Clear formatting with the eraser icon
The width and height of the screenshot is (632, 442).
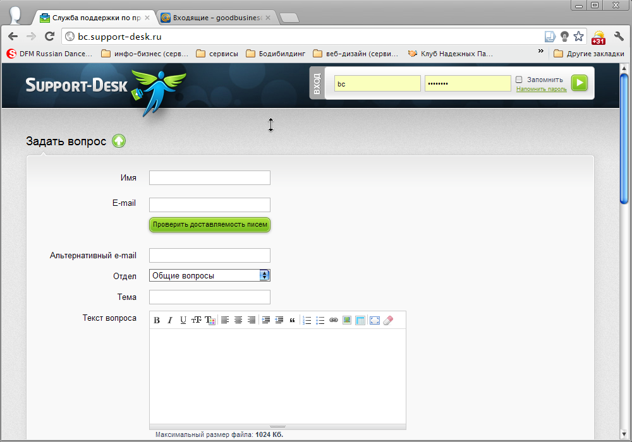pyautogui.click(x=388, y=320)
